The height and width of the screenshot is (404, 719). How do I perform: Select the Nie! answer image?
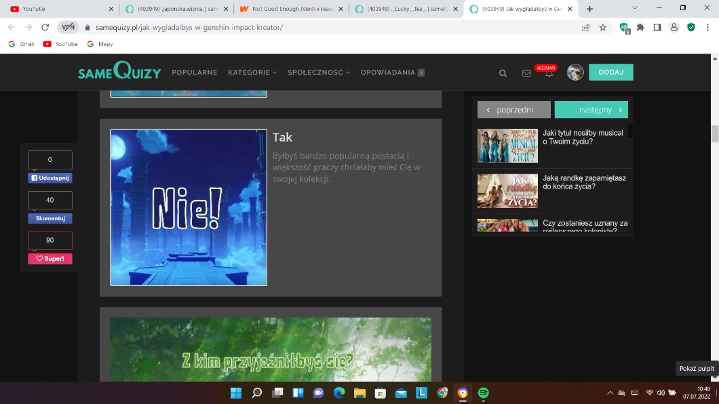click(x=189, y=207)
